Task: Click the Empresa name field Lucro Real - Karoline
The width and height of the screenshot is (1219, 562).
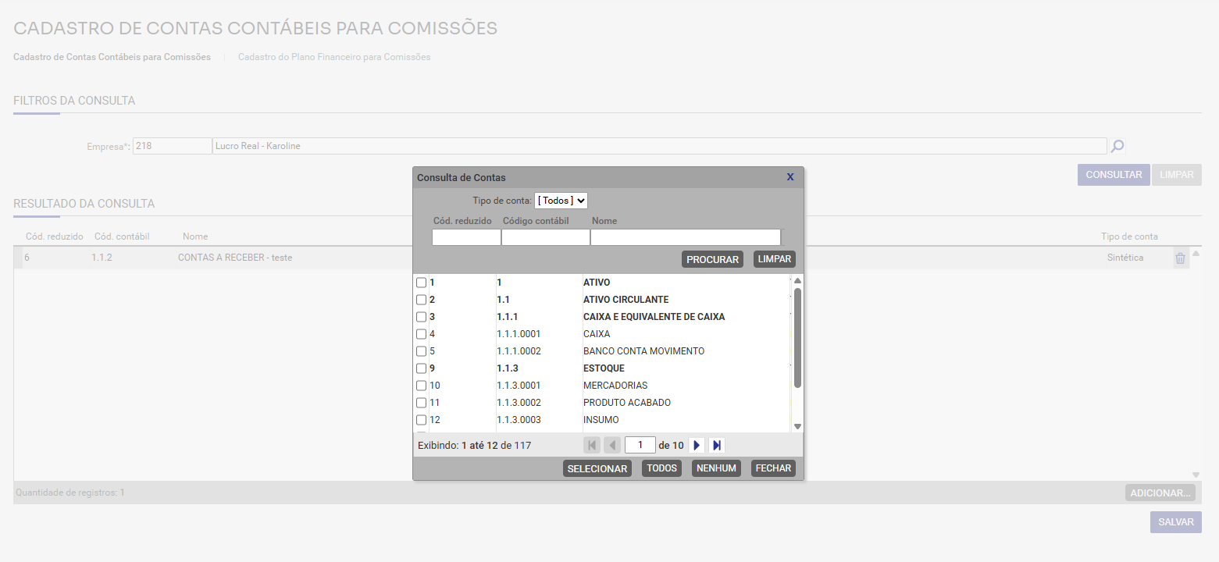Action: click(659, 146)
